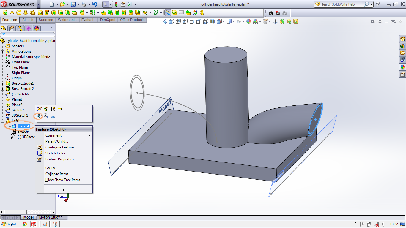
Task: Click the Save icon in top toolbar
Action: [73, 4]
